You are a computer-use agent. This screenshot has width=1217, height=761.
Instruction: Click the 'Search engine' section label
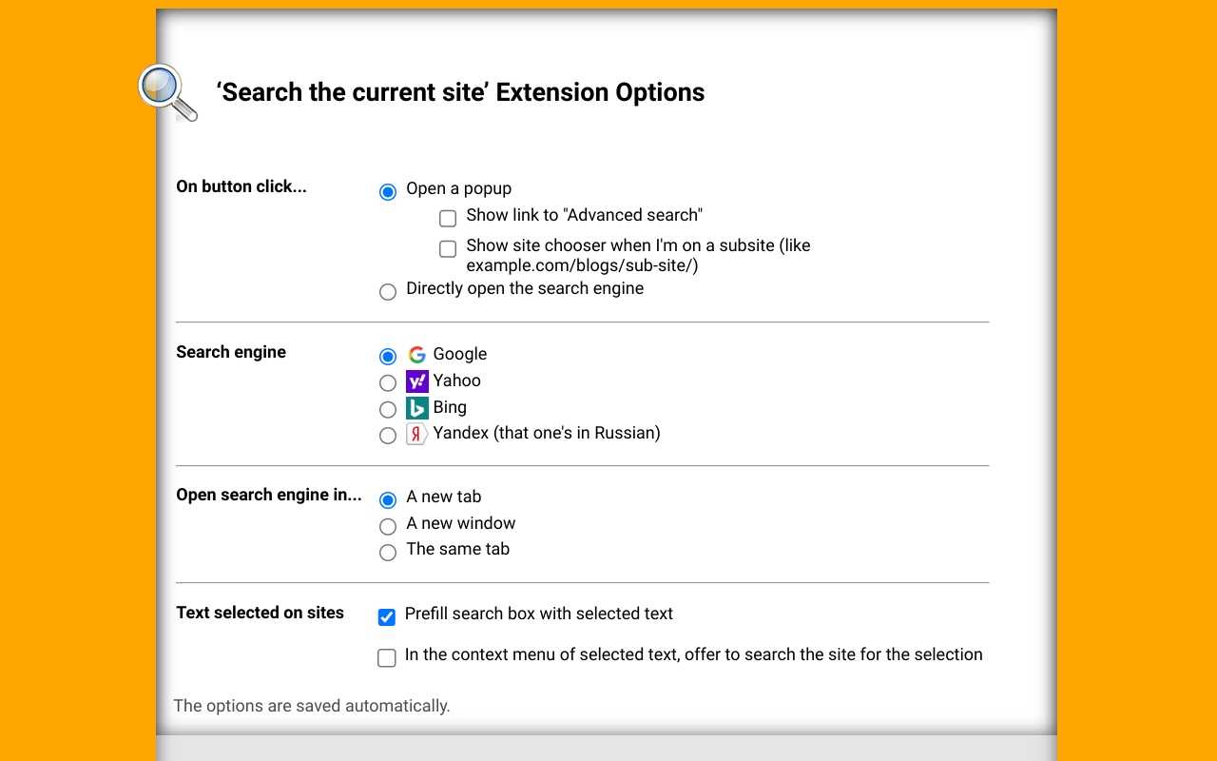230,352
